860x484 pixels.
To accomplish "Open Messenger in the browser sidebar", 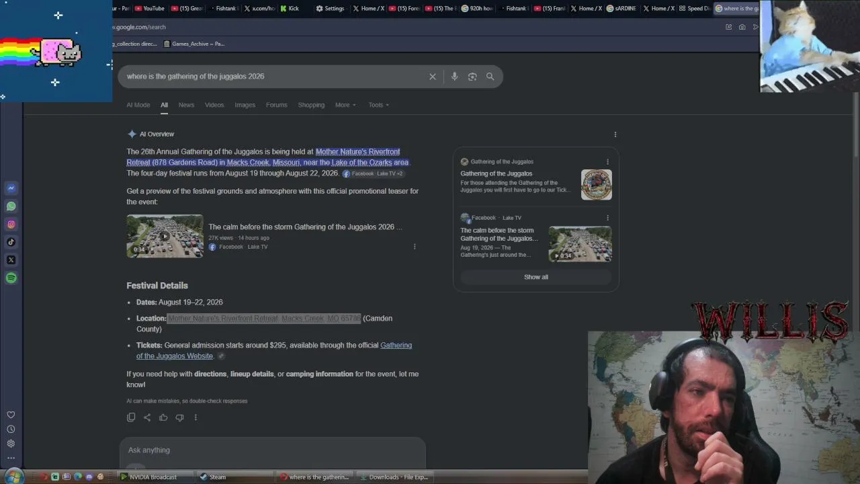I will tap(11, 188).
